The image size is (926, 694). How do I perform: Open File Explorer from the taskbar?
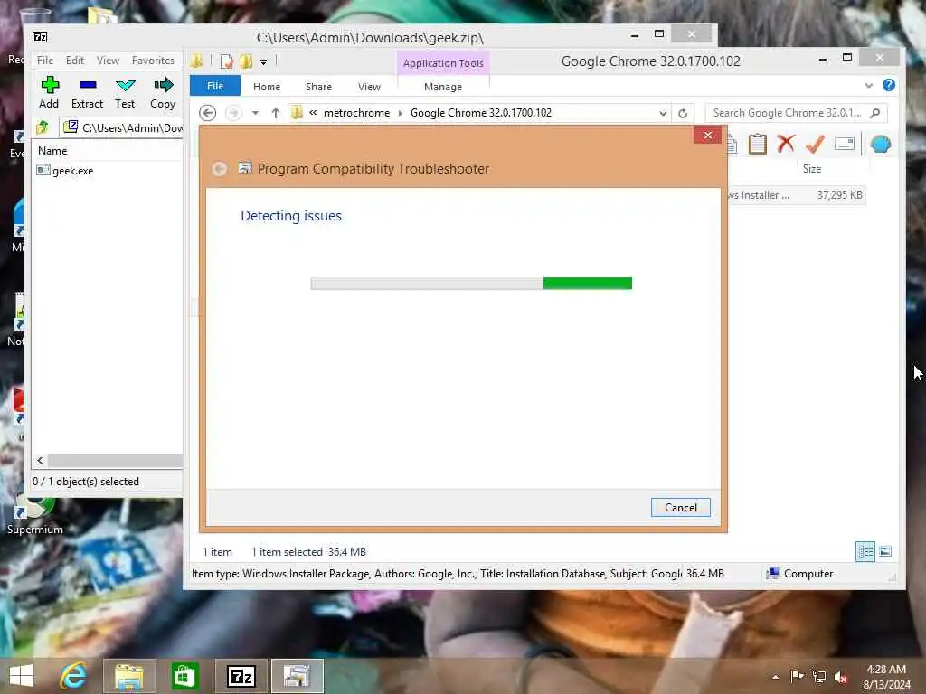128,676
